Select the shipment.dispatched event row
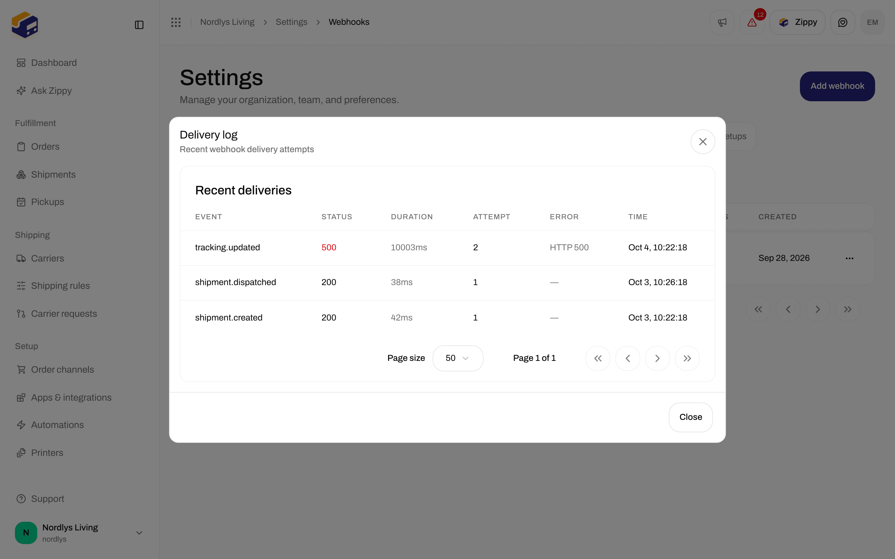The image size is (895, 559). (447, 283)
